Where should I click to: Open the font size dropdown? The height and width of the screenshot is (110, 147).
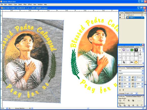(x=129, y=77)
